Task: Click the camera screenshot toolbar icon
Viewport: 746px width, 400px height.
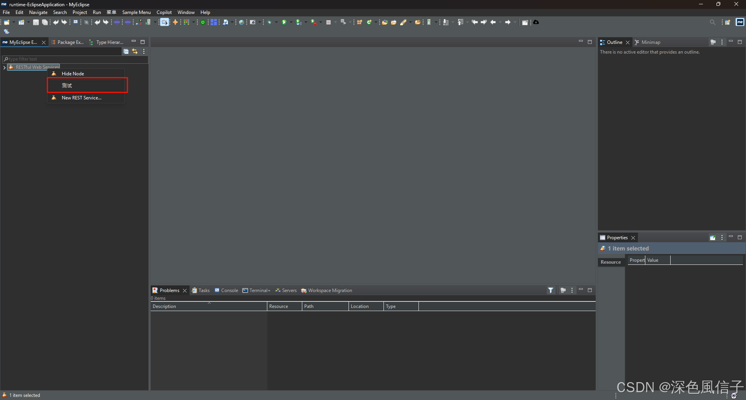Action: click(253, 22)
